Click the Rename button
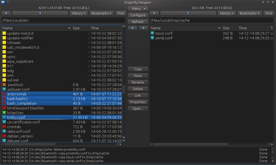 pos(138,82)
